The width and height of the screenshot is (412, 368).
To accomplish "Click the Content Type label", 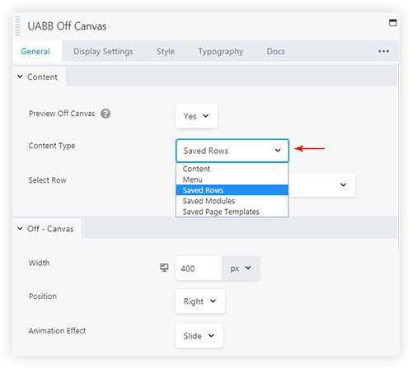I will tap(52, 146).
